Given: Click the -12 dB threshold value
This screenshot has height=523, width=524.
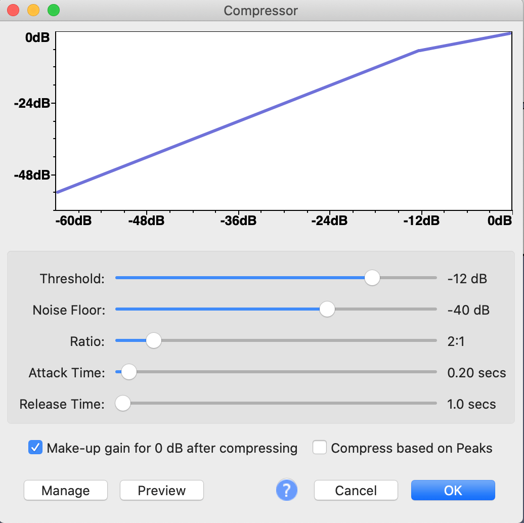Looking at the screenshot, I should tap(467, 279).
